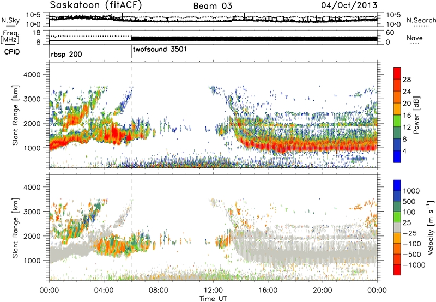The height and width of the screenshot is (302, 436).
Task: Click the '60' Nave axis tick
Action: [390, 33]
